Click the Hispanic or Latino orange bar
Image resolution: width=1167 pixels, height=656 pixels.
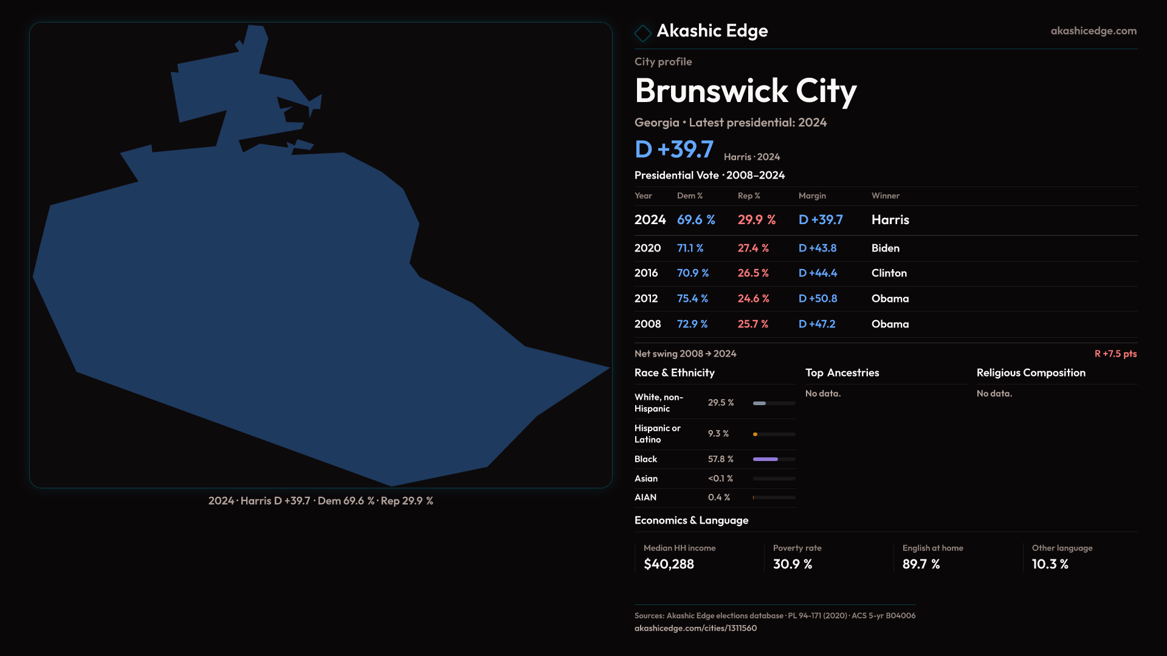[x=756, y=434]
